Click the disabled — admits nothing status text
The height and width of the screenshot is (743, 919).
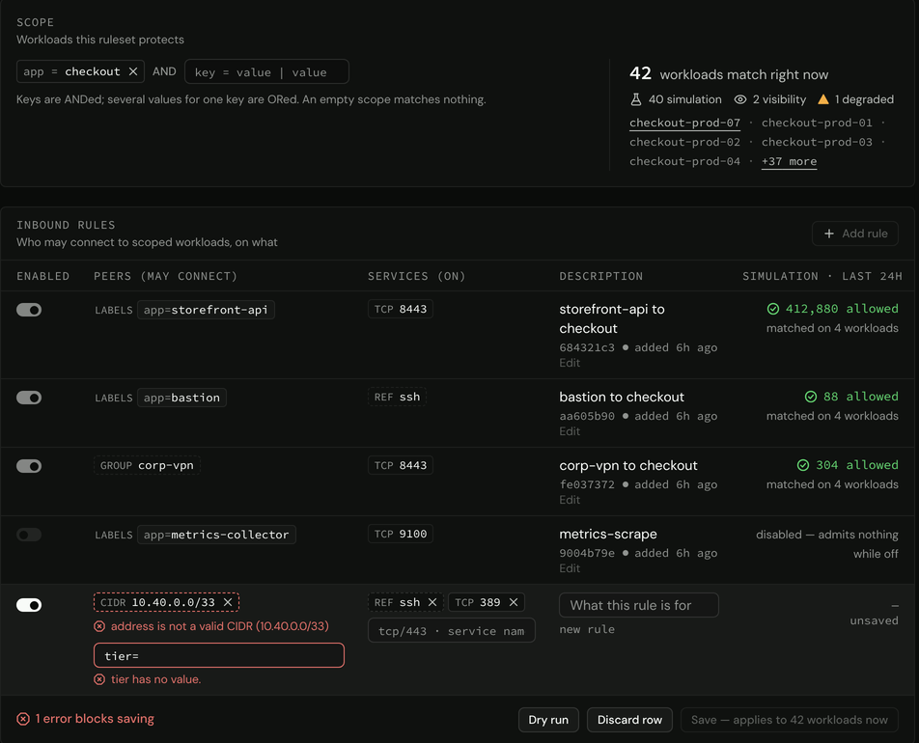tap(827, 544)
